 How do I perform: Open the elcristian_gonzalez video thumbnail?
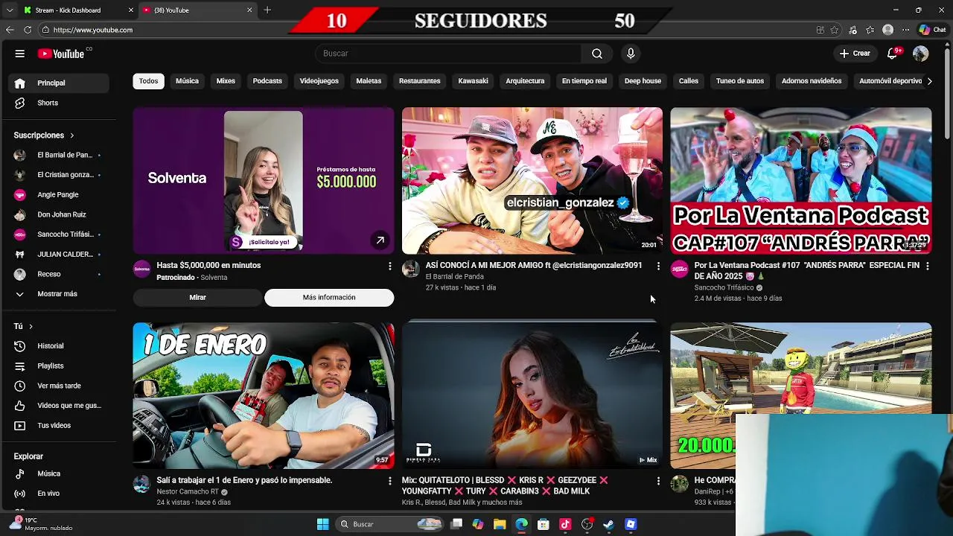532,181
